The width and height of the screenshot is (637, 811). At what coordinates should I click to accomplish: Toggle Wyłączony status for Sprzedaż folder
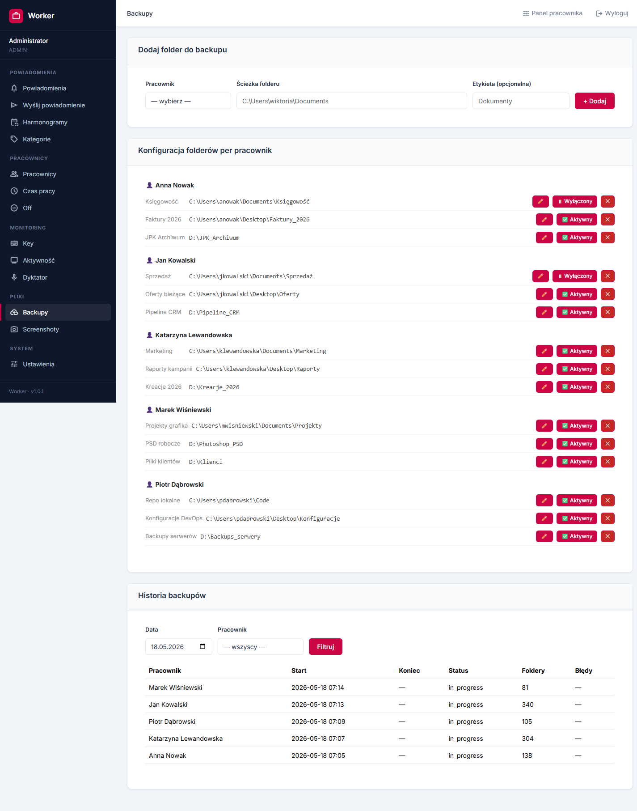575,276
